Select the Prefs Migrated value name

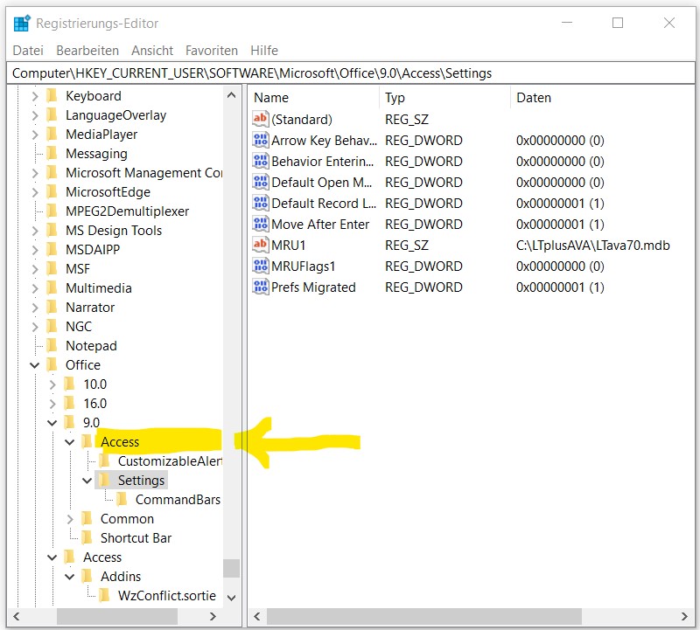click(x=313, y=287)
